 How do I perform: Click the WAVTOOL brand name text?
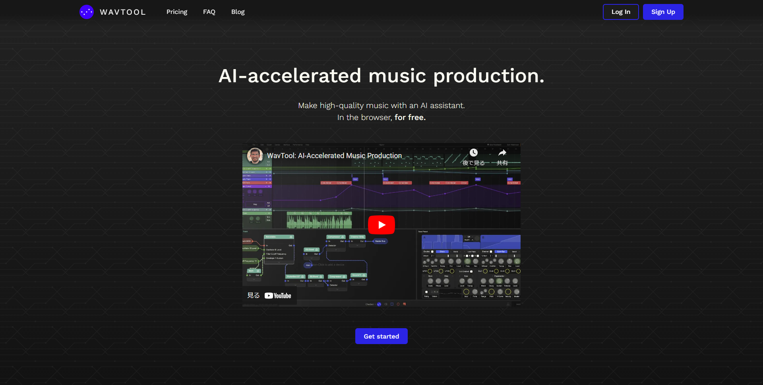123,12
